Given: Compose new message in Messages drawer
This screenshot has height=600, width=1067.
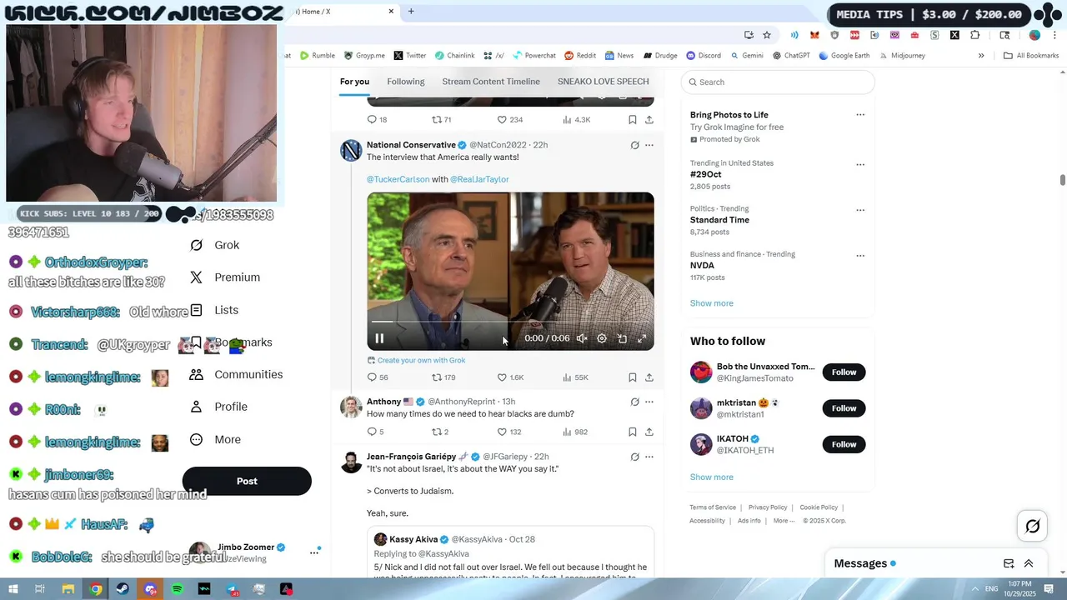Looking at the screenshot, I should [x=1009, y=563].
